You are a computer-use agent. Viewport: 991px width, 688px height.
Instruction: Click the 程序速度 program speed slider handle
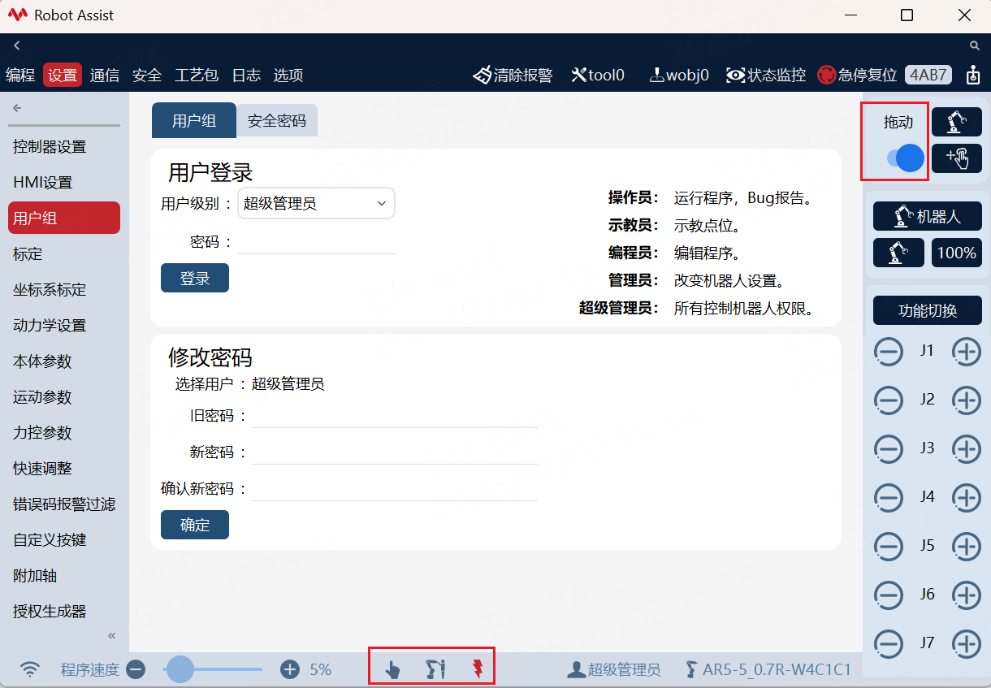pyautogui.click(x=180, y=669)
